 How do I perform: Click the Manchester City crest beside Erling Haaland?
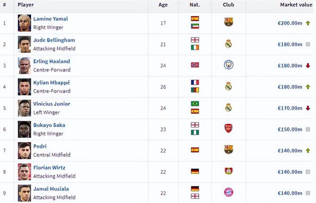[228, 65]
